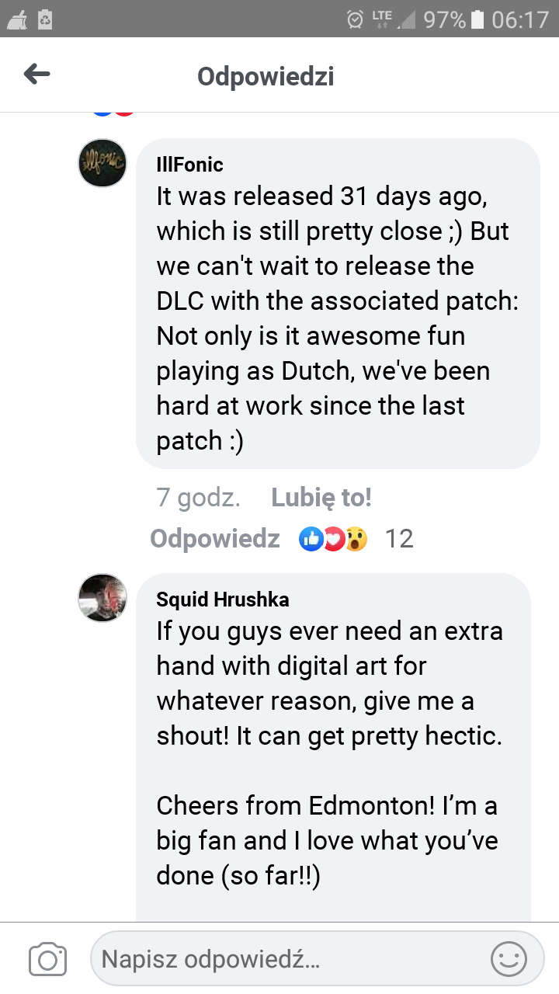
Task: Reply to IllFonic via Odpowiedz
Action: [215, 538]
